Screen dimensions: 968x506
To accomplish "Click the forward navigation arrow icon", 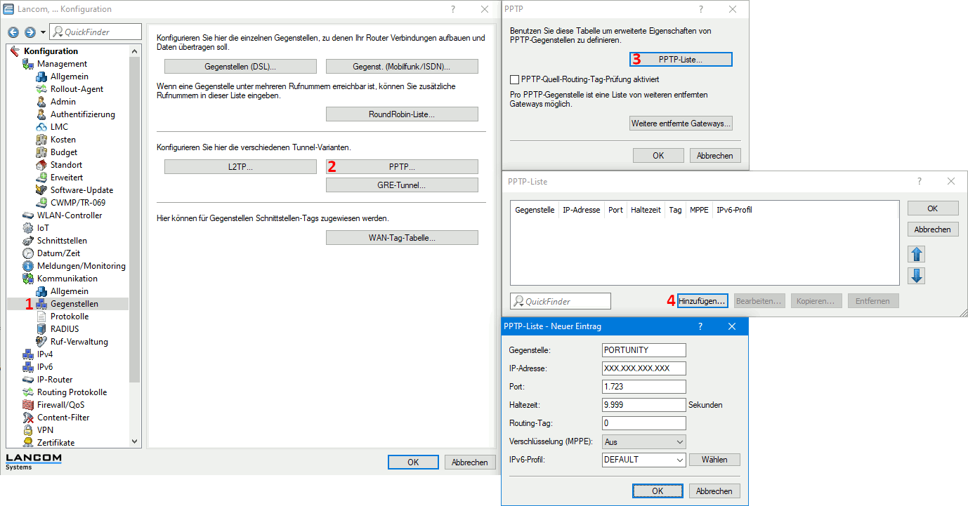I will pyautogui.click(x=30, y=32).
